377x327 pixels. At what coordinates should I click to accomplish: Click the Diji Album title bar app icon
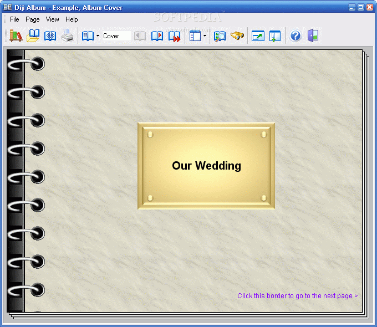click(x=7, y=7)
